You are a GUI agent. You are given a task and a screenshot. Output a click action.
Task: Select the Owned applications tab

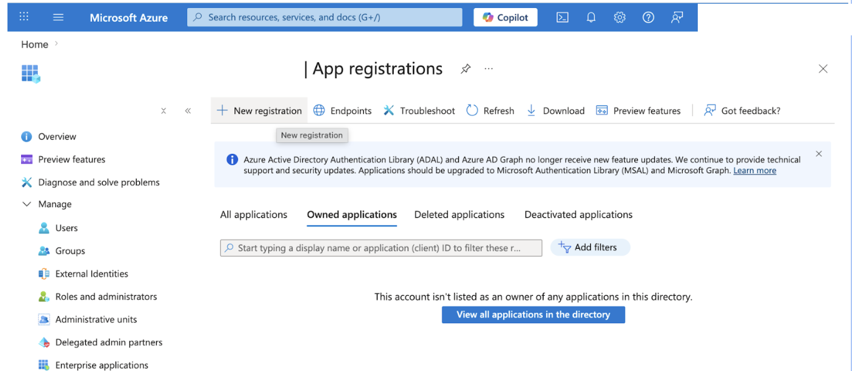pyautogui.click(x=352, y=215)
